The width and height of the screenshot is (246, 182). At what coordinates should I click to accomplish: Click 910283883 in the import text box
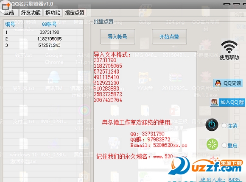[106, 88]
